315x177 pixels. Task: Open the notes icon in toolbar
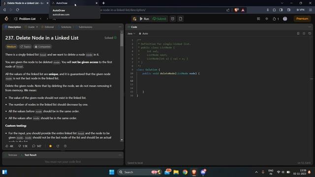[x=181, y=19]
